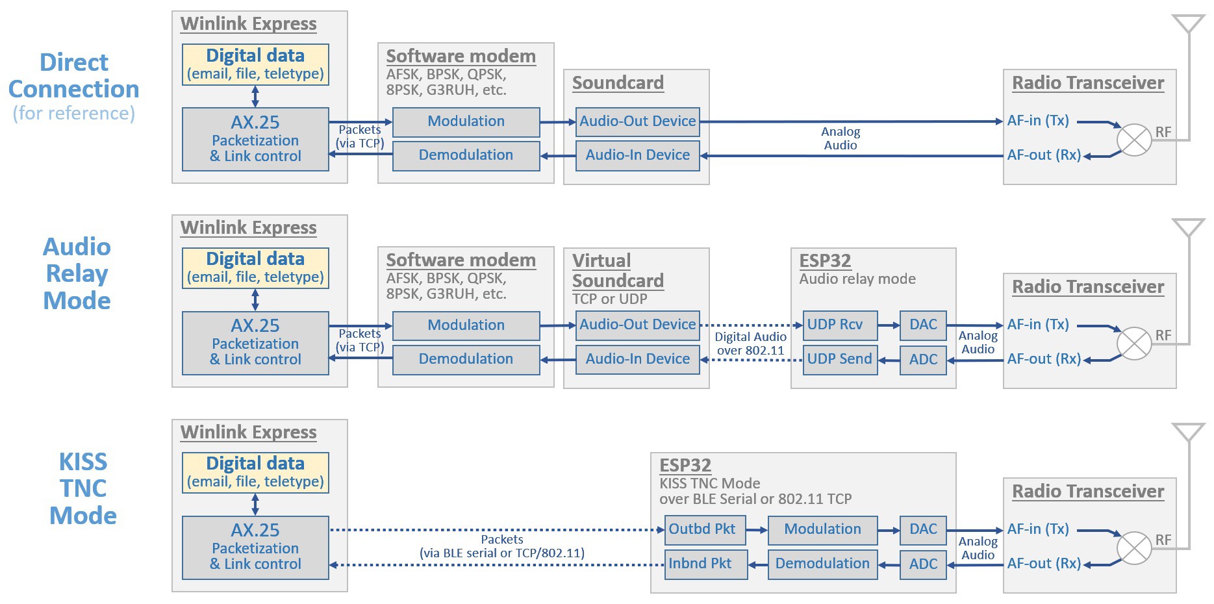The width and height of the screenshot is (1214, 604).
Task: Click the Winlink Express heading in the KISS TNC Mode row
Action: (249, 433)
